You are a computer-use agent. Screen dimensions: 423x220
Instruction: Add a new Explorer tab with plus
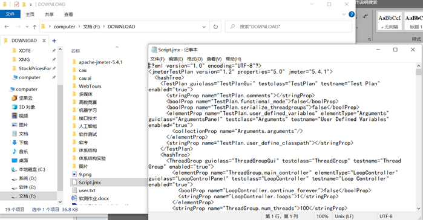[54, 40]
